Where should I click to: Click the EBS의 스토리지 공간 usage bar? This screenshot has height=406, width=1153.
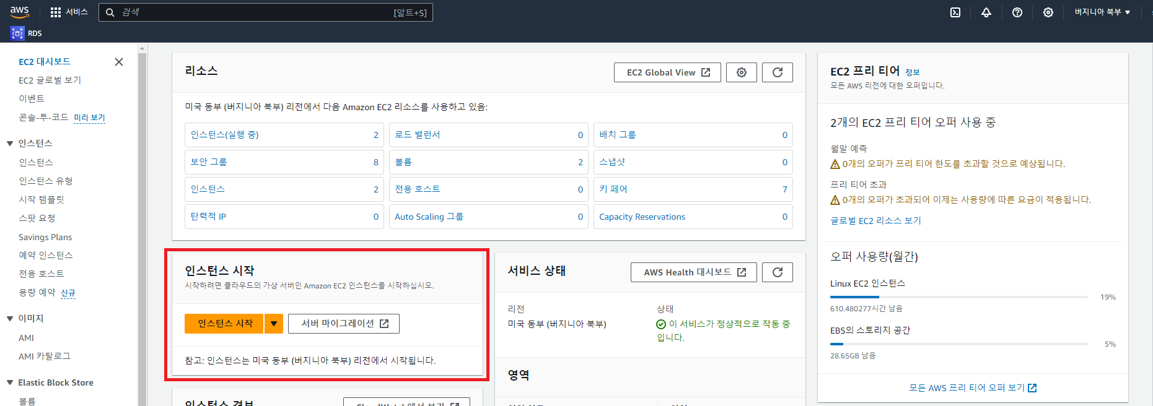tap(959, 344)
